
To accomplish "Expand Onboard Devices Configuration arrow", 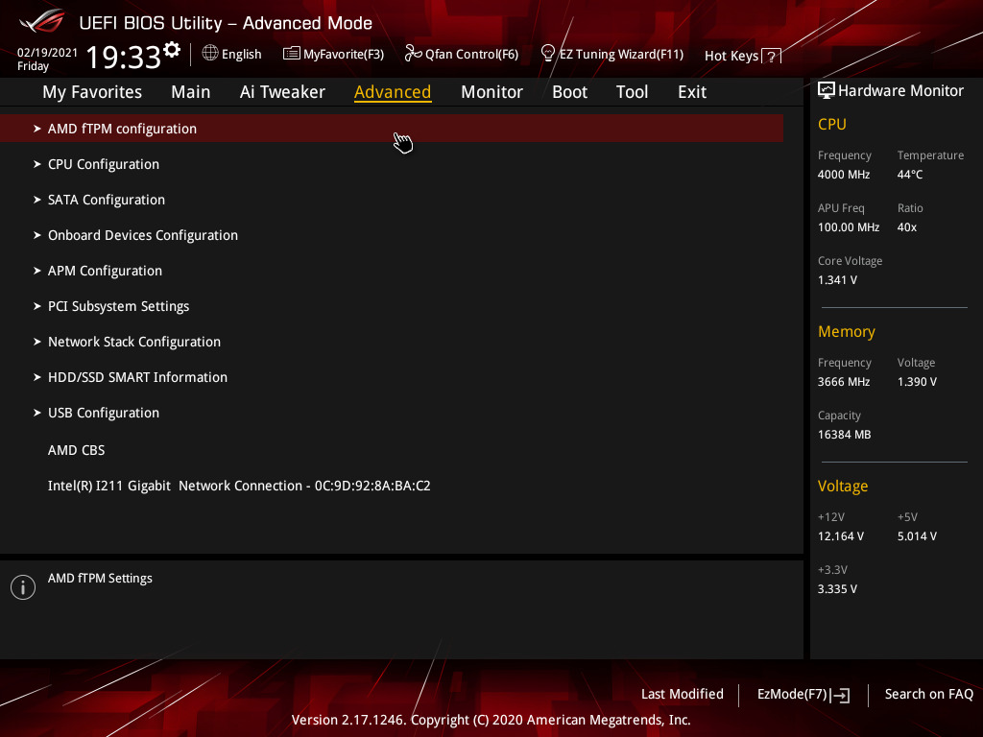I will coord(37,235).
